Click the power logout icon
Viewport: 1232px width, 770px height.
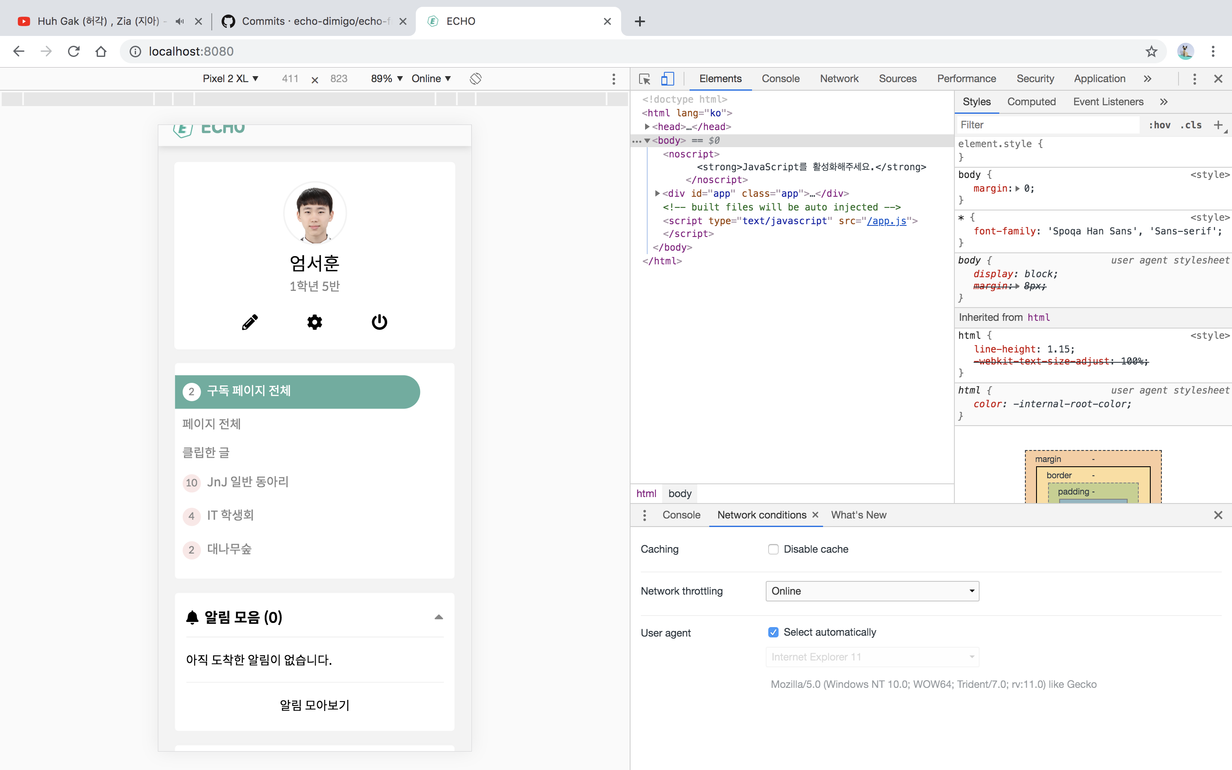coord(379,322)
